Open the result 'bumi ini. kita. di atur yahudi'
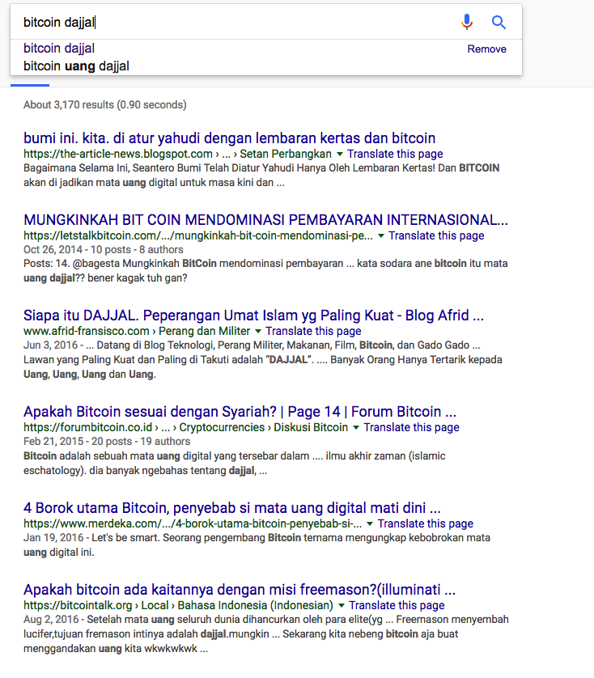 (x=229, y=138)
